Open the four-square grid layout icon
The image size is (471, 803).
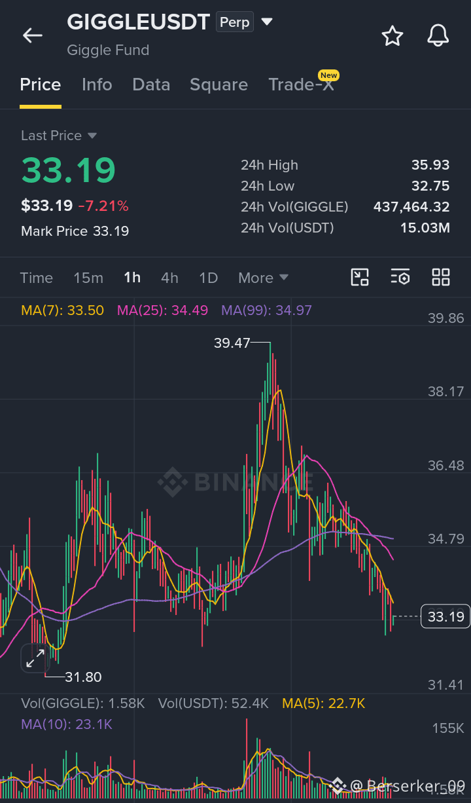(x=441, y=277)
